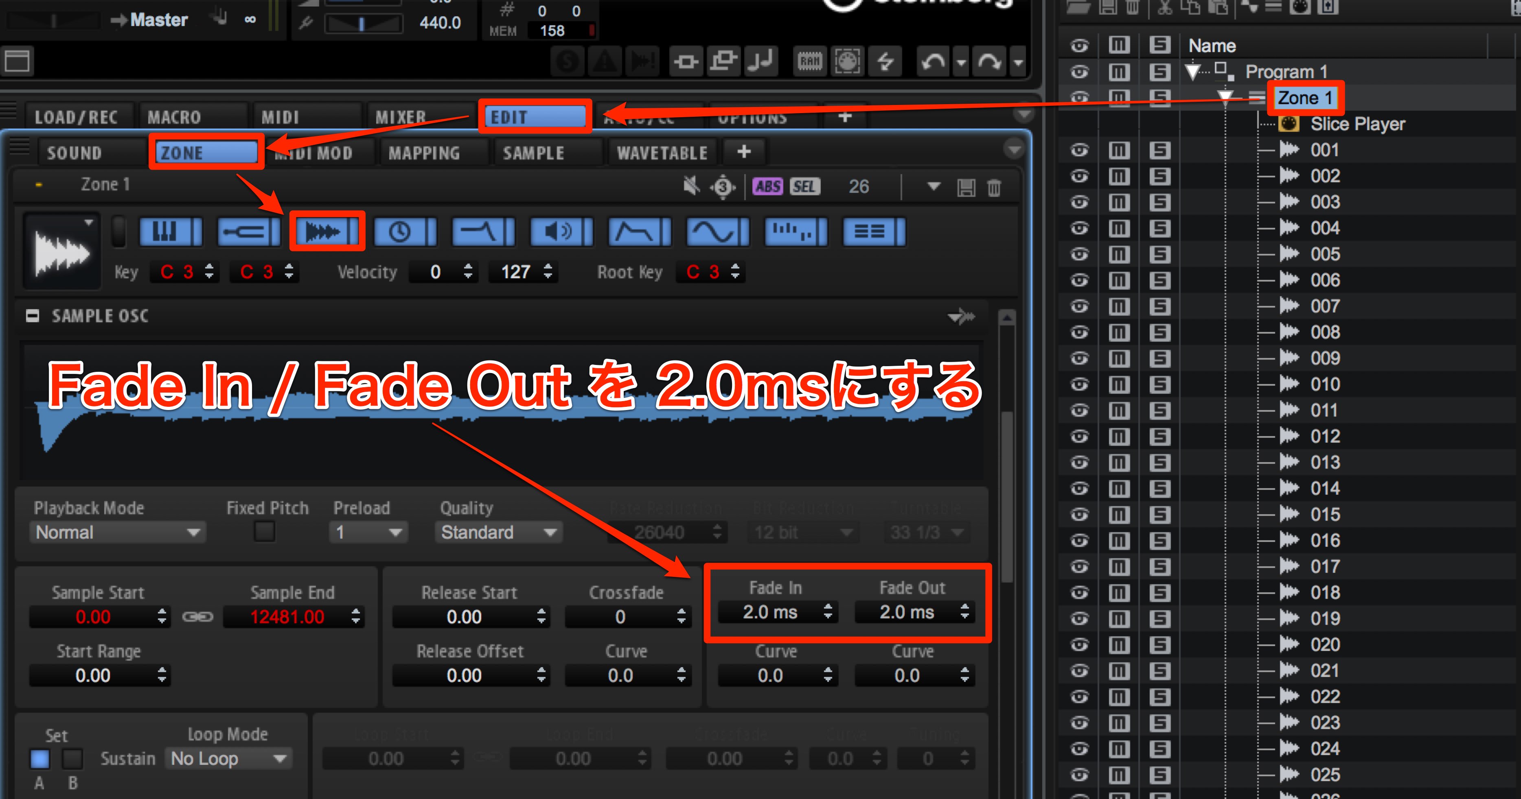Screen dimensions: 1521x799
Task: Collapse the Sample Osc section
Action: (33, 316)
